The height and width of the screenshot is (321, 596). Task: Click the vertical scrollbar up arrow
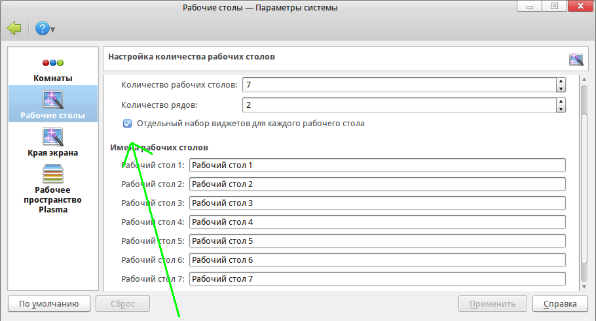coord(584,80)
